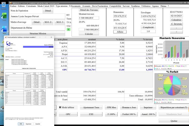Toggle the green E indicator button
This screenshot has height=126, width=189.
[x=69, y=29]
